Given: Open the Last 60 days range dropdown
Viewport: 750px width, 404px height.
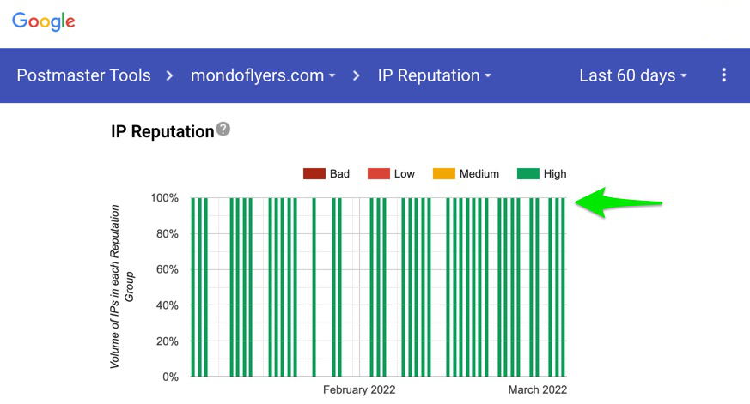Looking at the screenshot, I should coord(633,75).
